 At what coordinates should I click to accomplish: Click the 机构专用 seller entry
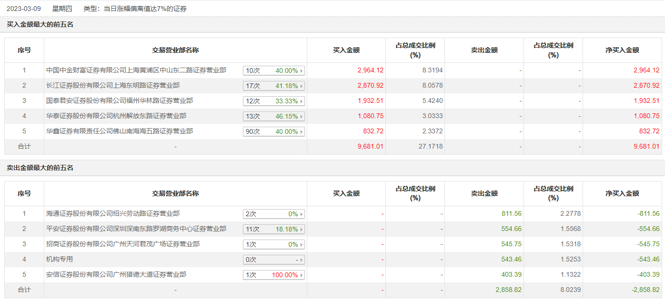(x=60, y=260)
